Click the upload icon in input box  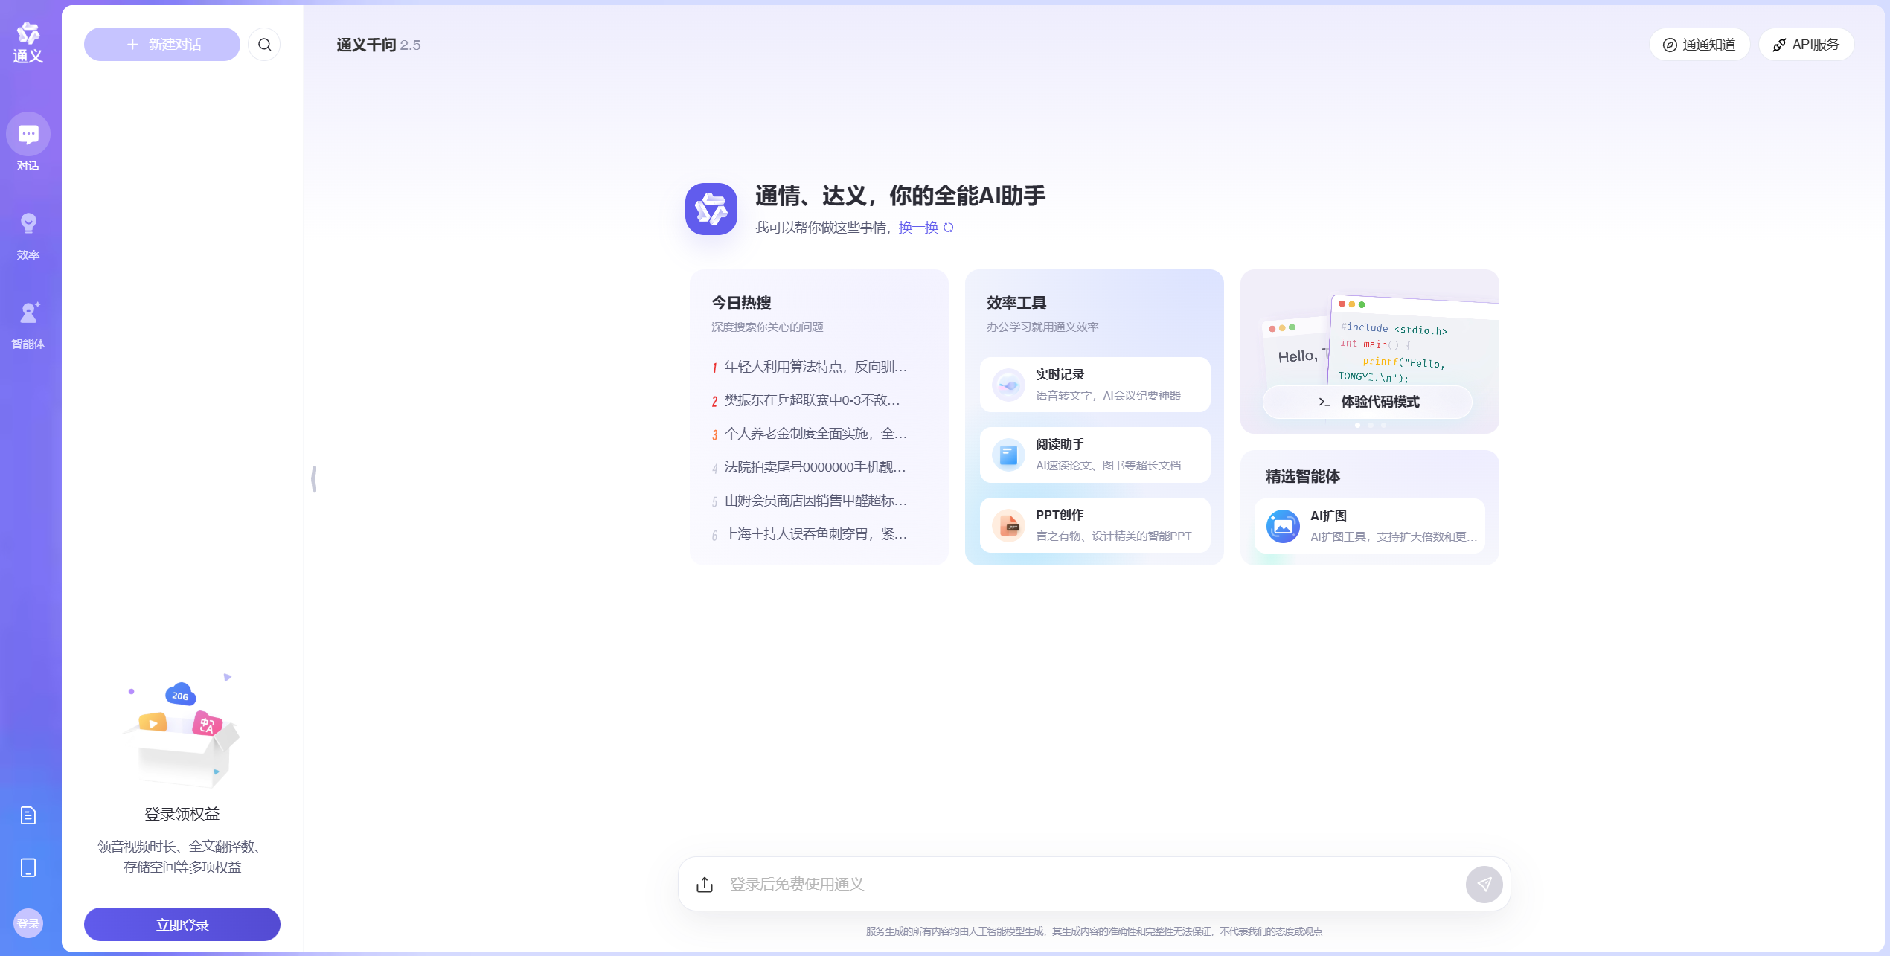point(705,884)
